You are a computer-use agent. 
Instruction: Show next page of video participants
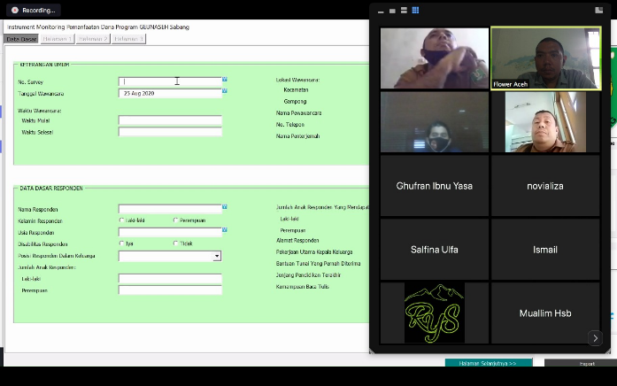point(595,338)
